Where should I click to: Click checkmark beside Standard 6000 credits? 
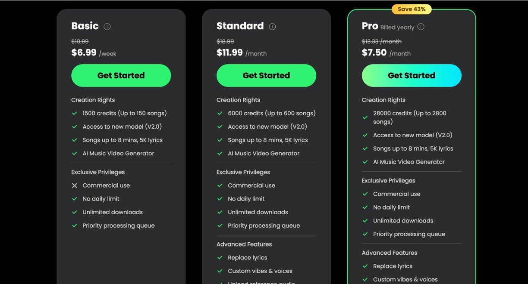click(220, 114)
